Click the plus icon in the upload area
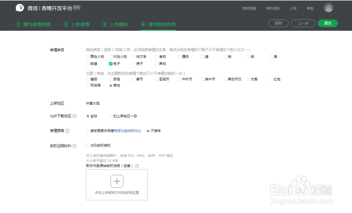 tap(117, 181)
